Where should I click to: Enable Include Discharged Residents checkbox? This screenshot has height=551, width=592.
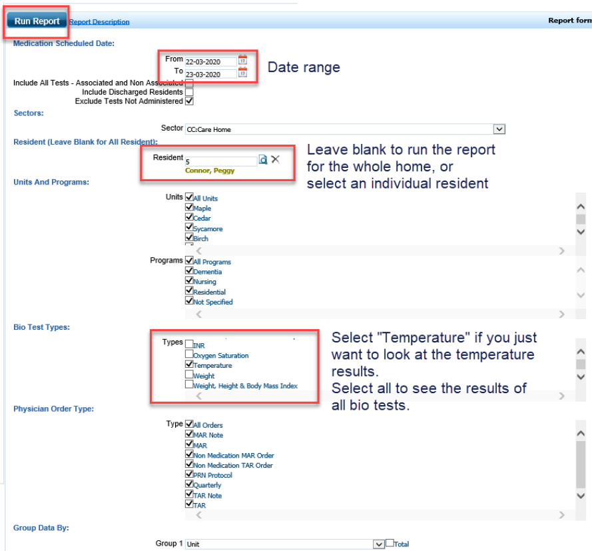[x=189, y=92]
